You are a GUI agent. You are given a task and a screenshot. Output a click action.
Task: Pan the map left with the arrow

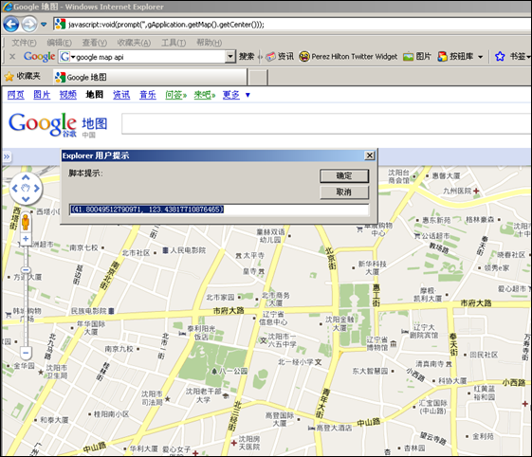point(14,189)
